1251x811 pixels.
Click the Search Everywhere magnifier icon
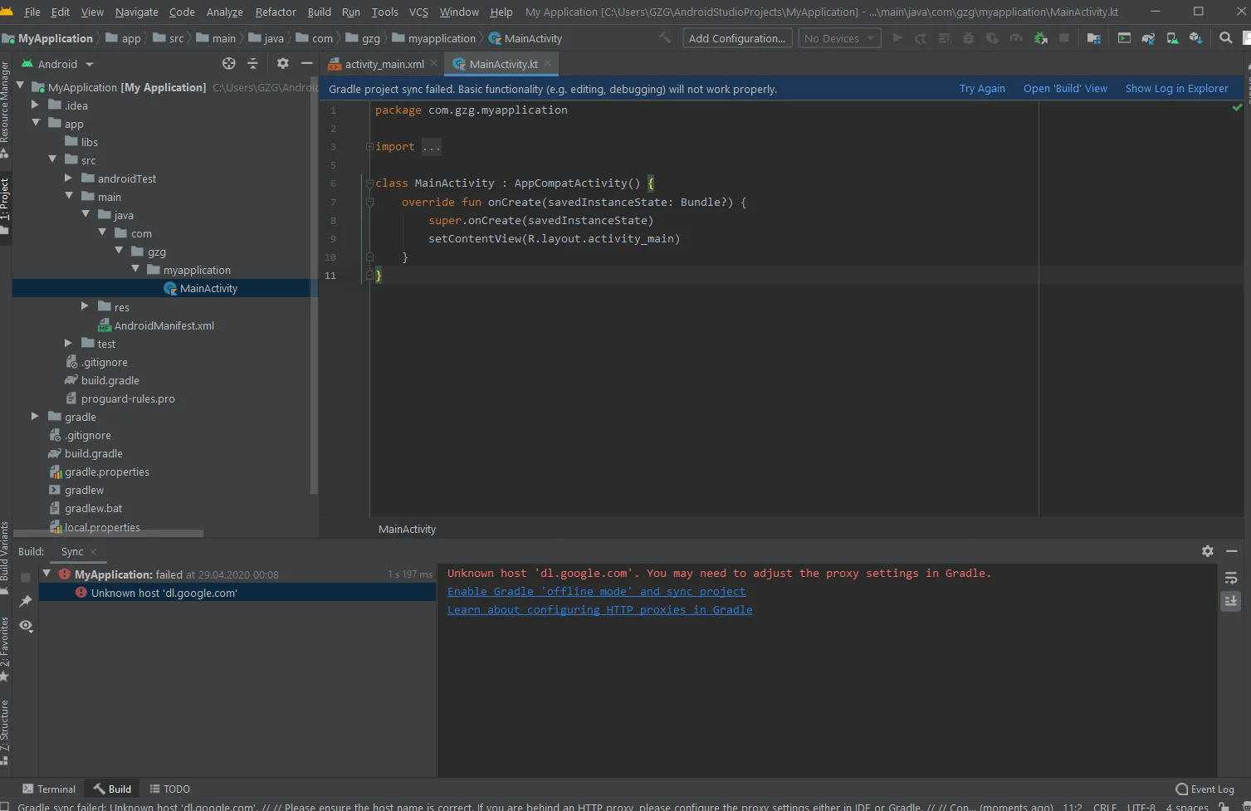pos(1225,38)
